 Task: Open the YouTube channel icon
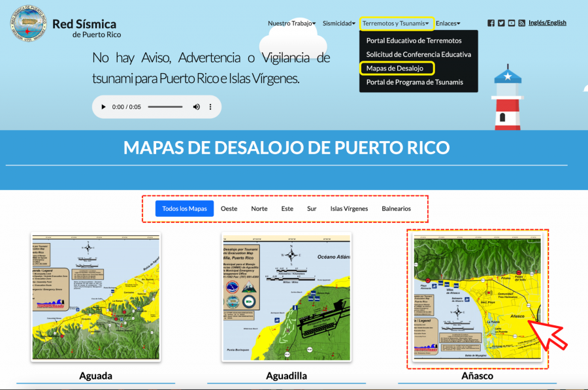[512, 23]
